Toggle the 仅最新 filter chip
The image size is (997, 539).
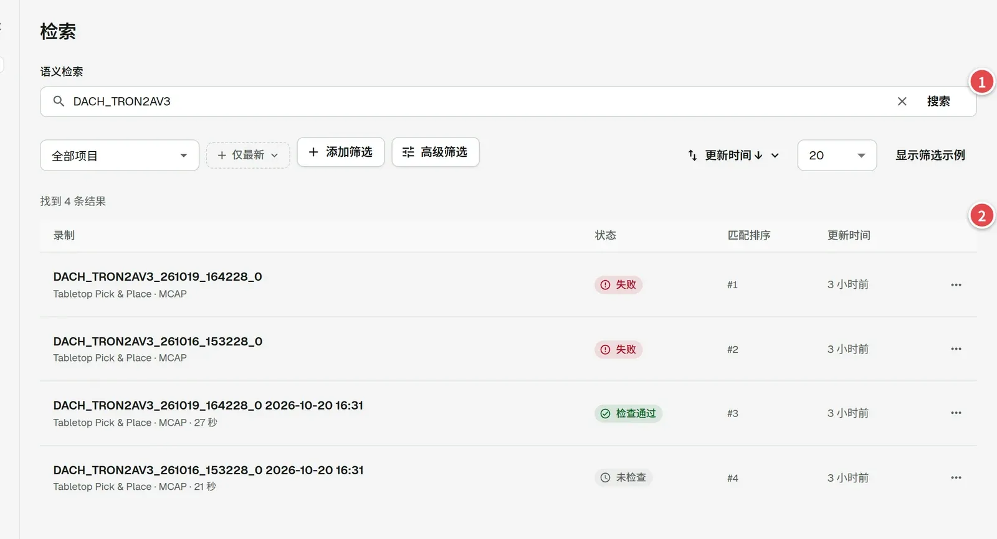pos(248,155)
